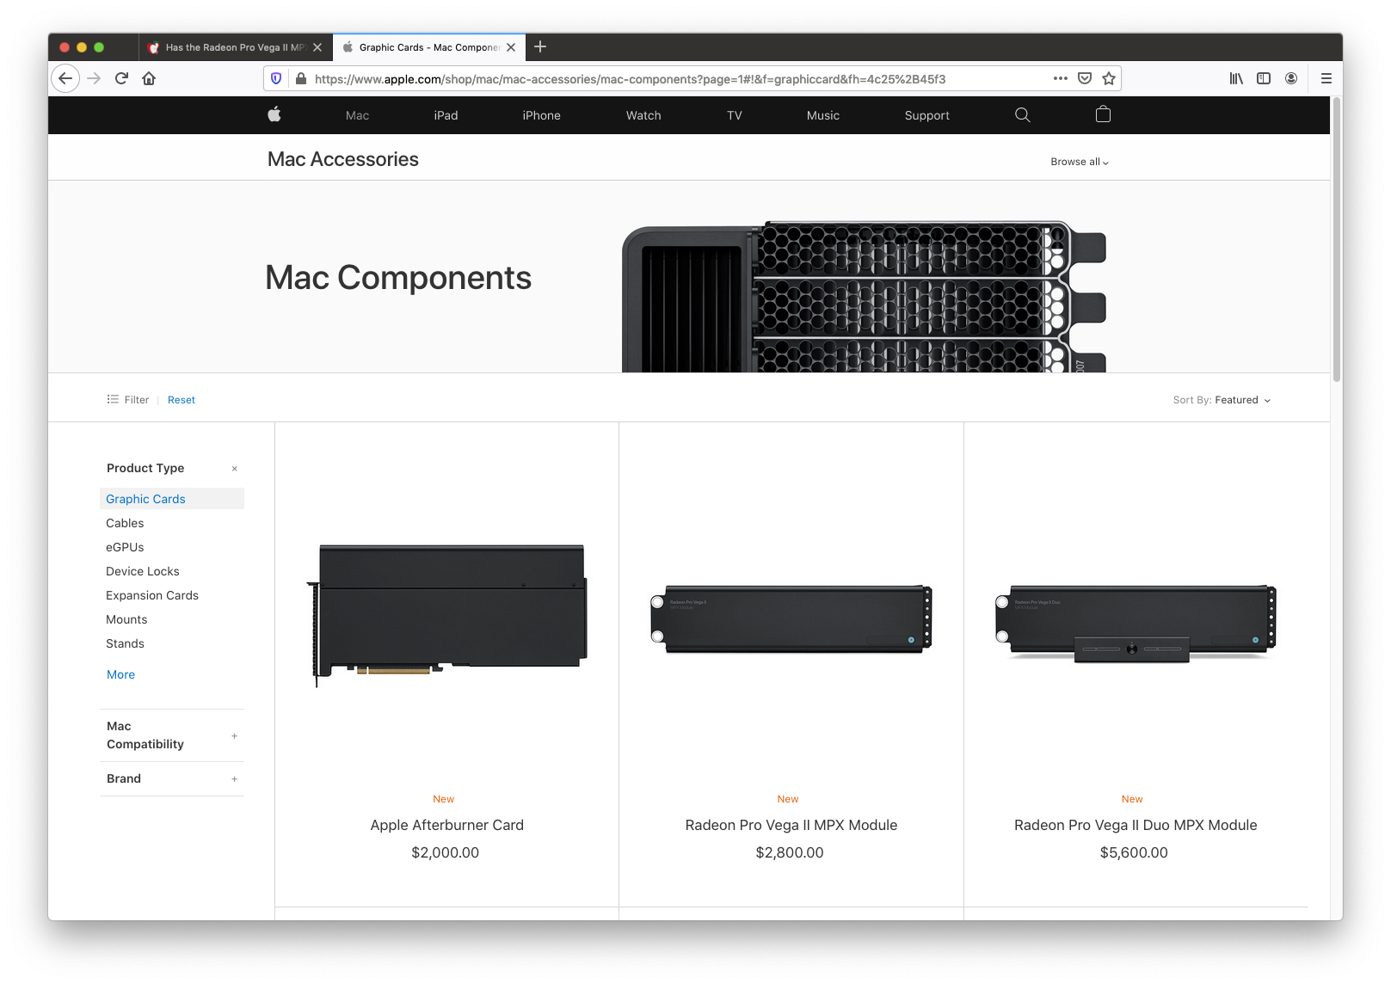The height and width of the screenshot is (984, 1391).
Task: Open Sort By Featured dropdown
Action: (x=1222, y=400)
